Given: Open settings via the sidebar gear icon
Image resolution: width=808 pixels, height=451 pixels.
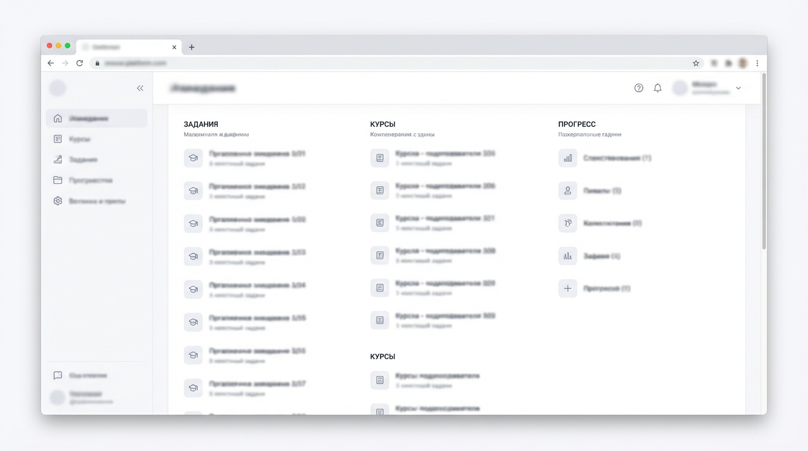Looking at the screenshot, I should tap(58, 201).
